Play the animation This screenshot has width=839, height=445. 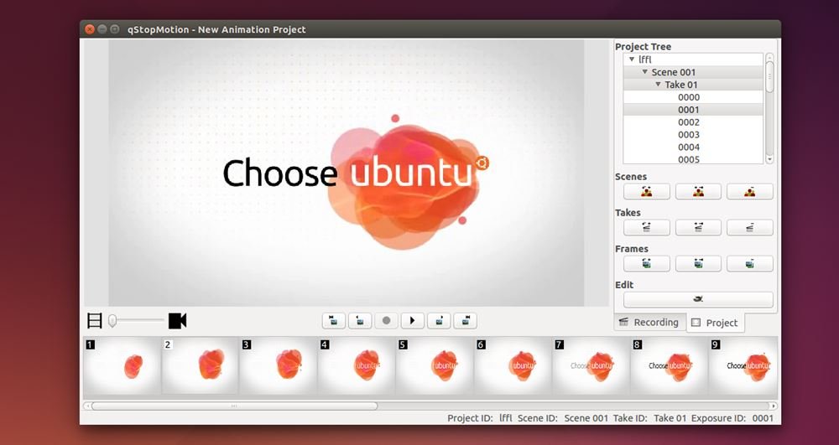tap(412, 320)
